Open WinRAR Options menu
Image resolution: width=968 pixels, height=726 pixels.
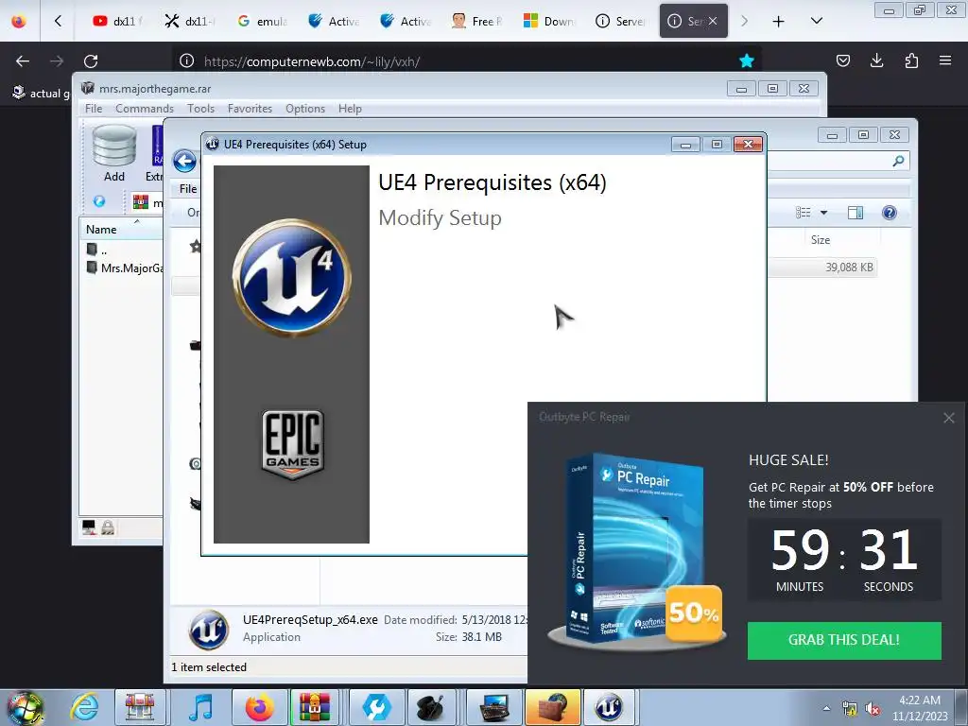[305, 109]
